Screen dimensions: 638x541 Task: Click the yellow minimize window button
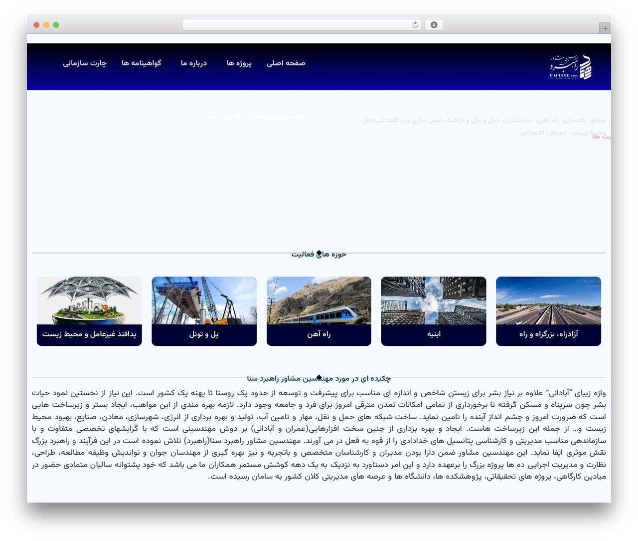(46, 25)
